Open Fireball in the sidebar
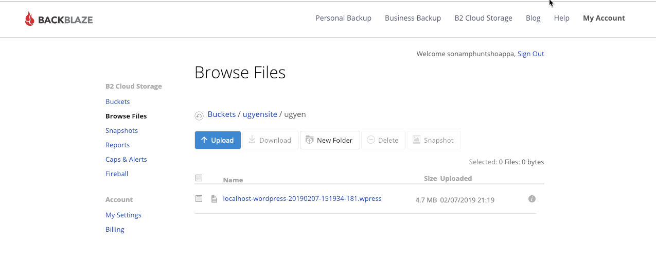Screen dimensions: 656x256 tap(117, 174)
